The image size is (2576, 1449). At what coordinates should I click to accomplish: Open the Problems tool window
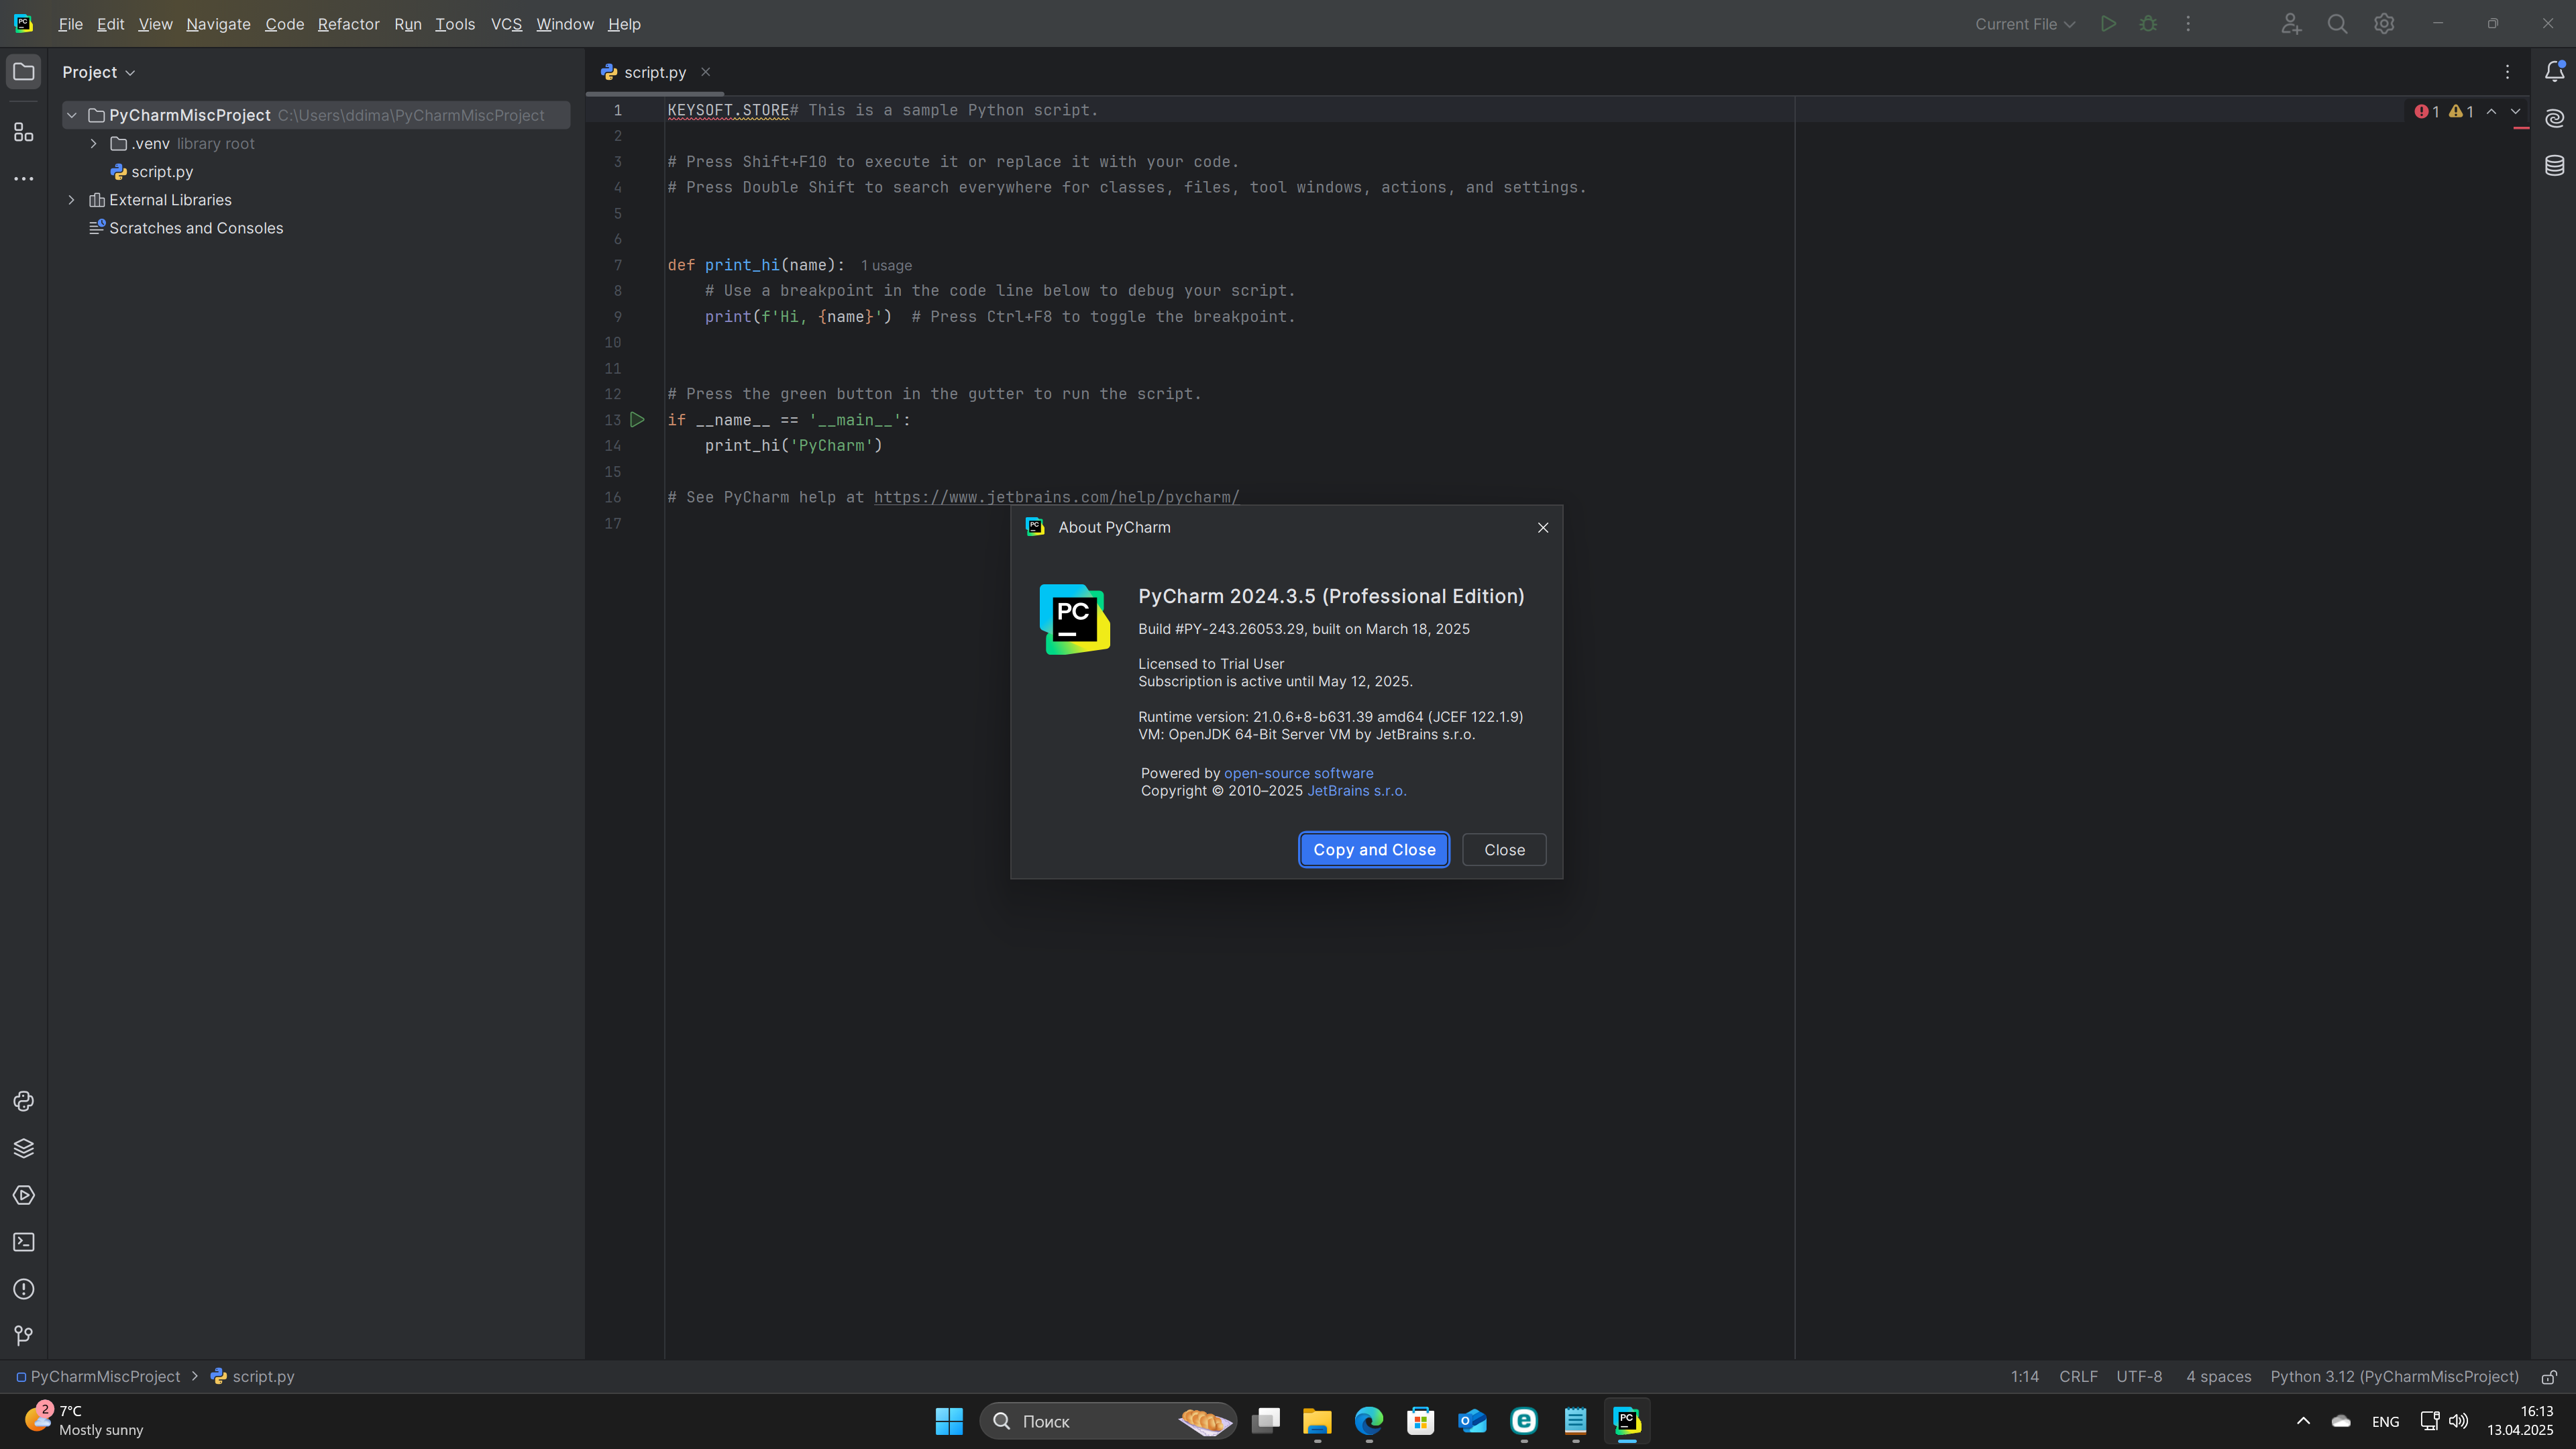(x=24, y=1289)
